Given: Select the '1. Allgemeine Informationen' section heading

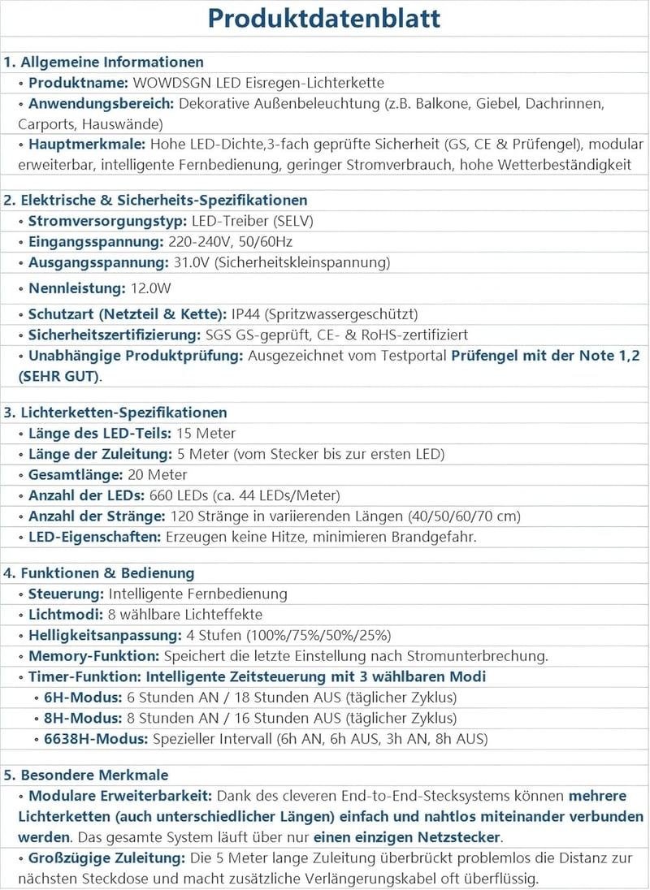Looking at the screenshot, I should tap(103, 62).
